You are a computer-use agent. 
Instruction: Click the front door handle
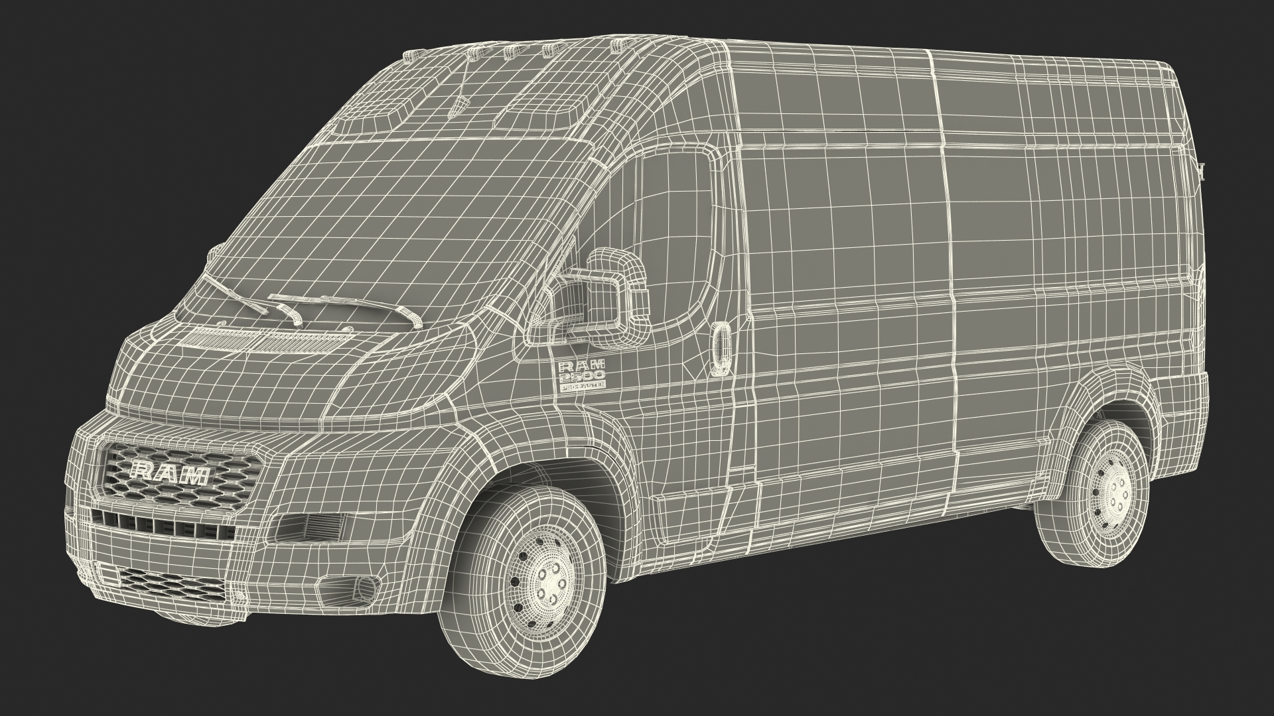(721, 348)
